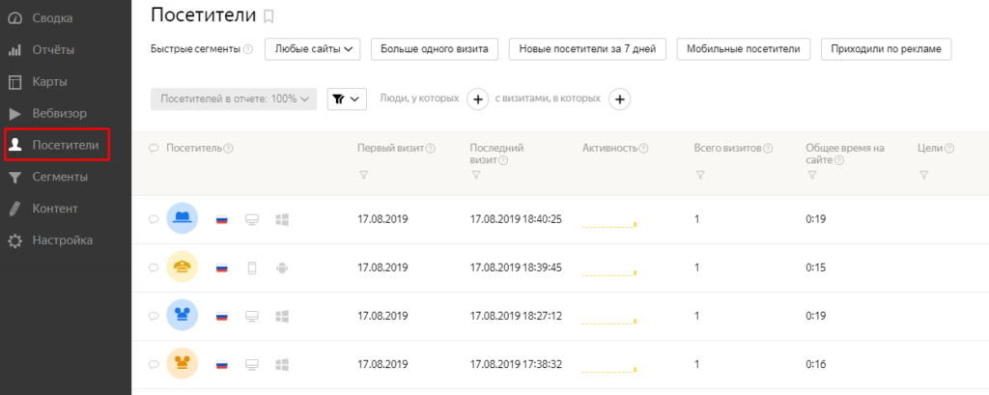The image size is (989, 395).
Task: Click the filter funnel under Всего визитов
Action: 700,175
